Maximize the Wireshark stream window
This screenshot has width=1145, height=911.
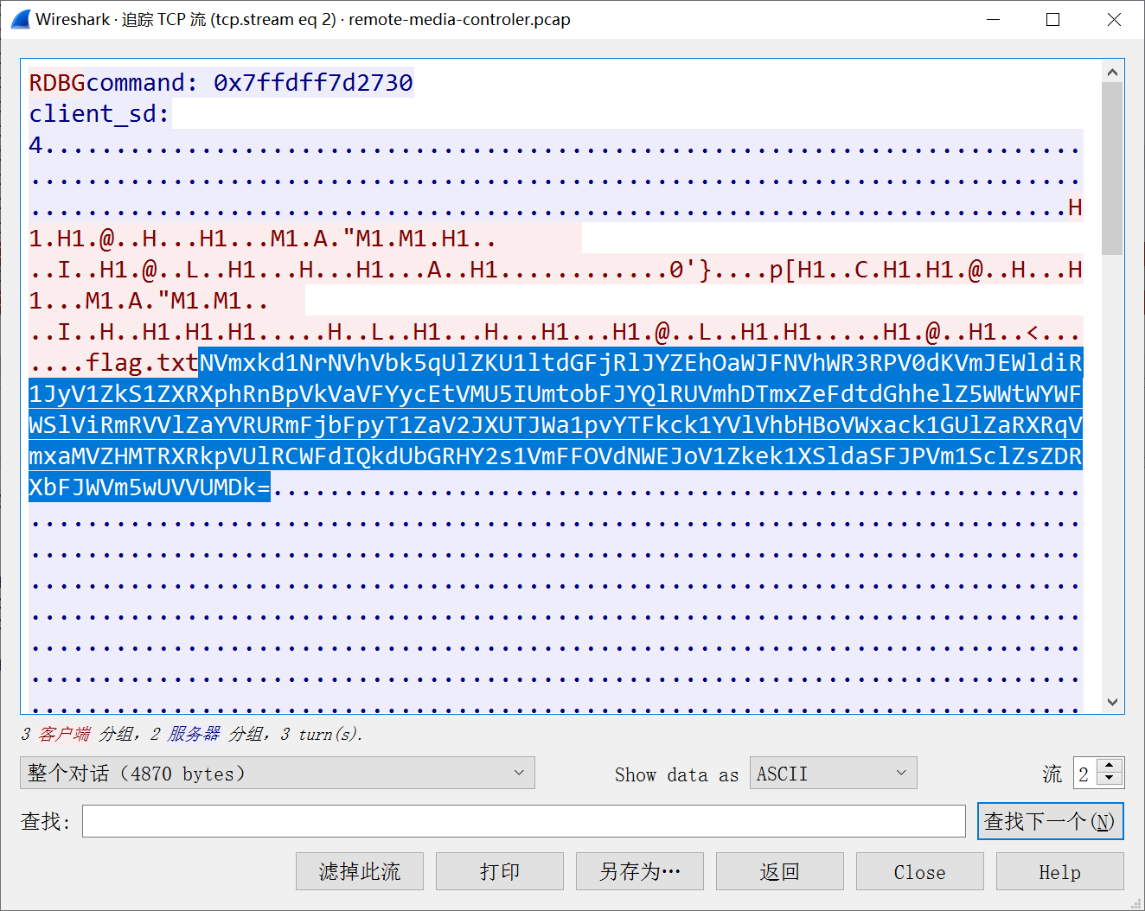1052,19
